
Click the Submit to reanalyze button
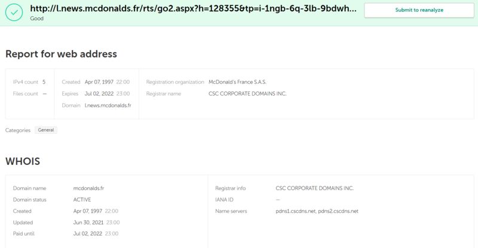[419, 10]
